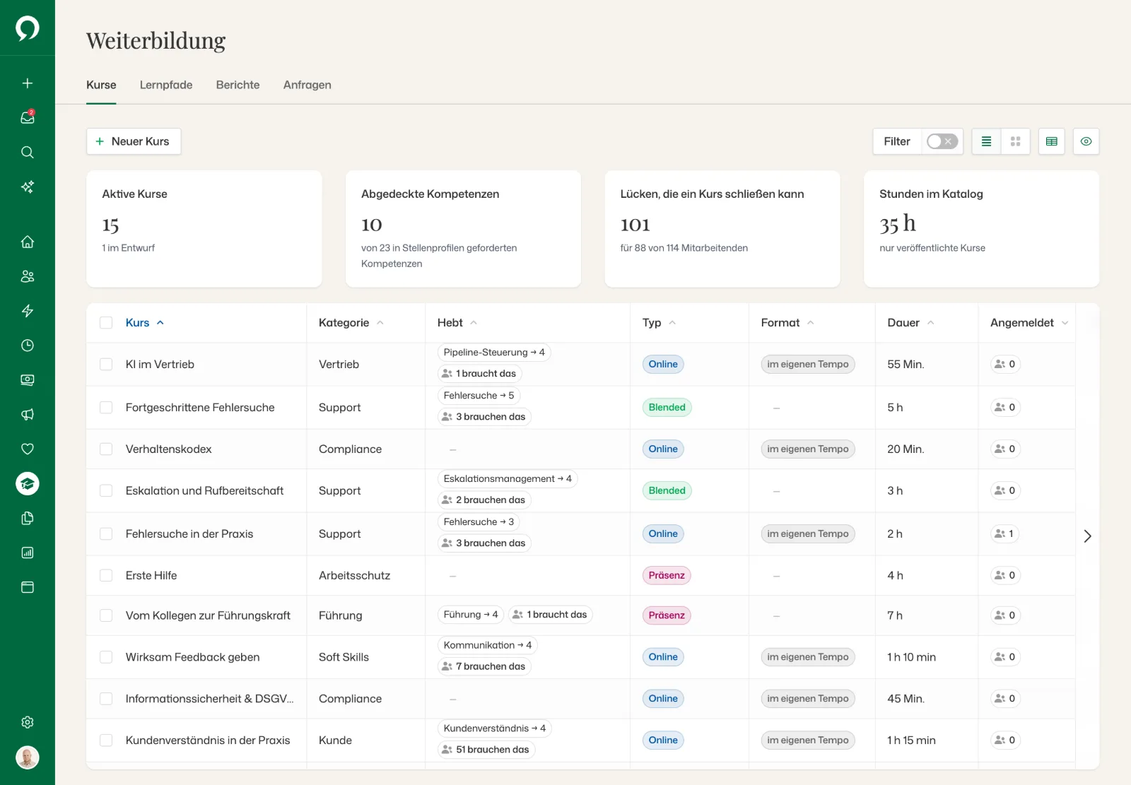Switch to grid view layout
The height and width of the screenshot is (785, 1131).
point(1016,141)
